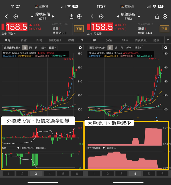This screenshot has height=185, width=171.
Task: Switch to 多空 tab, right screen
Action: (x=109, y=40)
